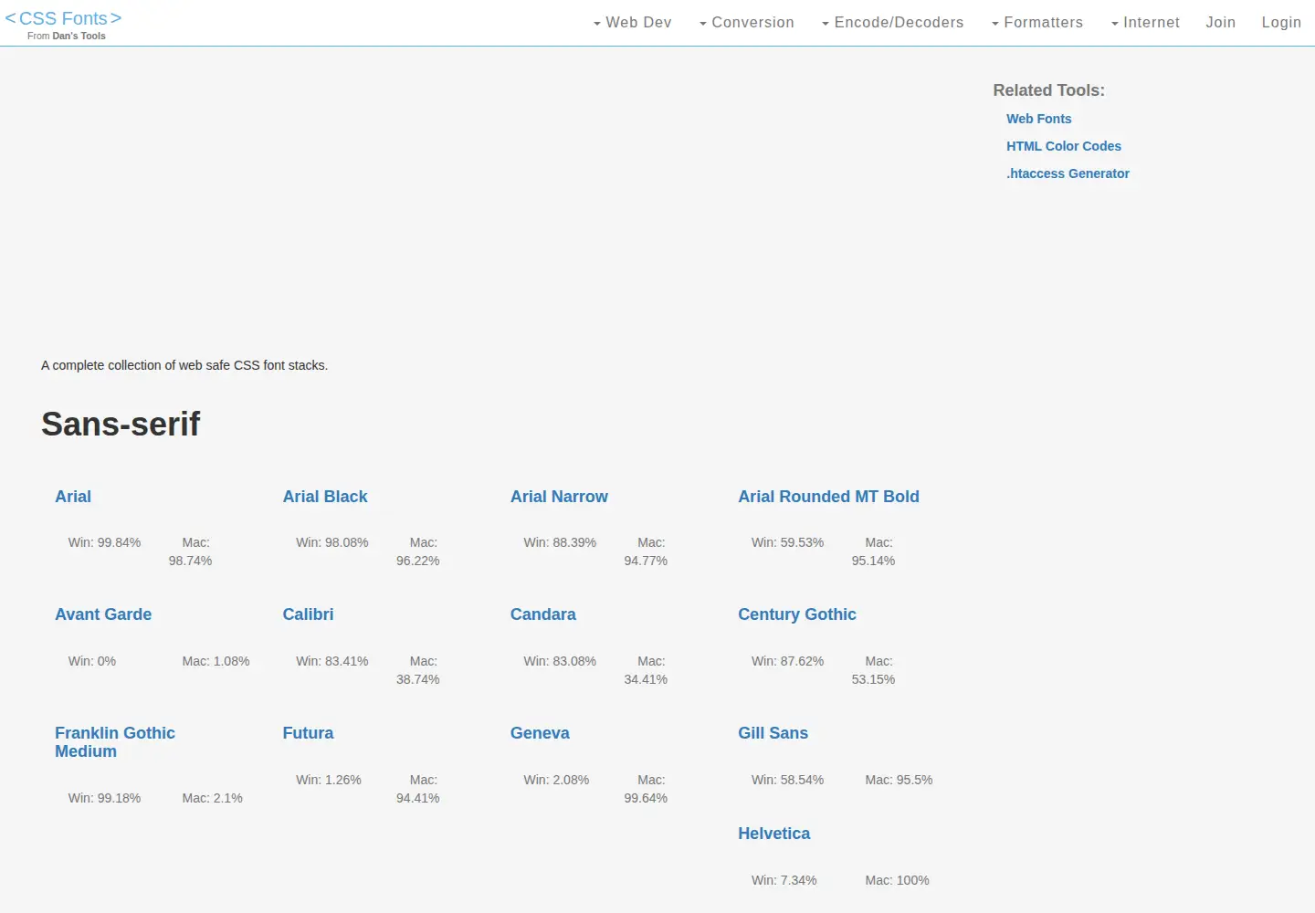Image resolution: width=1315 pixels, height=913 pixels.
Task: Open the Arial Narrow font stack
Action: click(x=559, y=497)
